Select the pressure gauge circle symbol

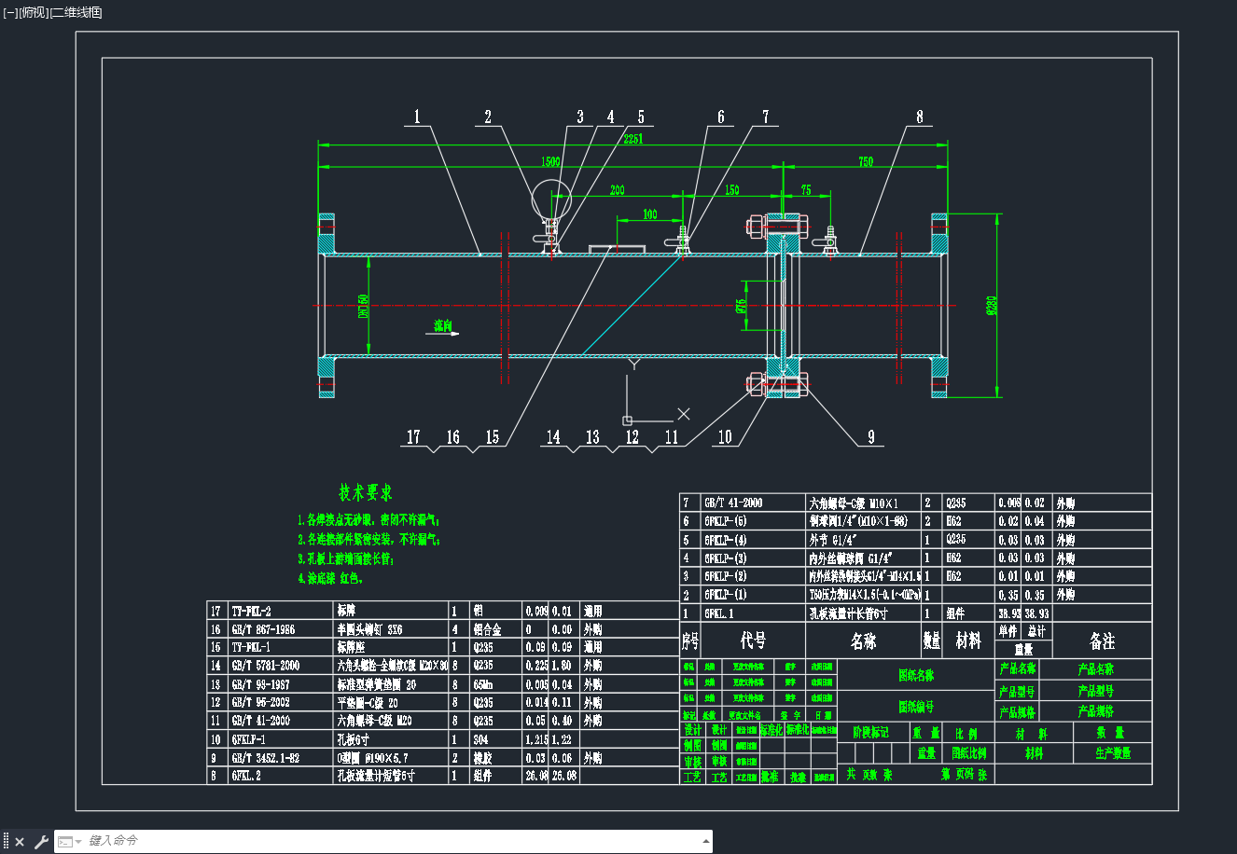click(550, 198)
